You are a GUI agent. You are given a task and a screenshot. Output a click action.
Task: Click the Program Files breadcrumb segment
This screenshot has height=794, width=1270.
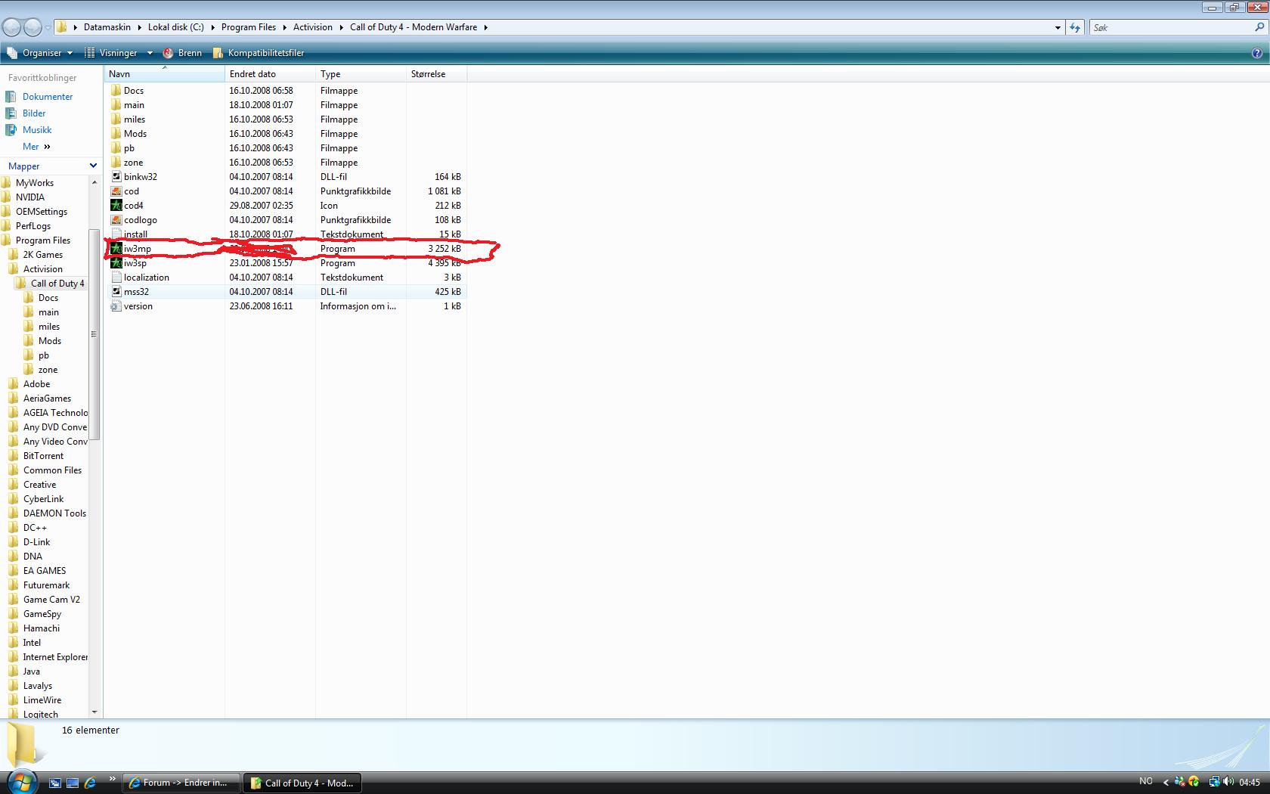pyautogui.click(x=249, y=27)
